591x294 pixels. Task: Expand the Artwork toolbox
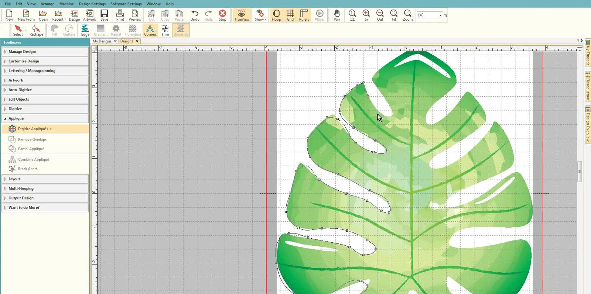(45, 80)
